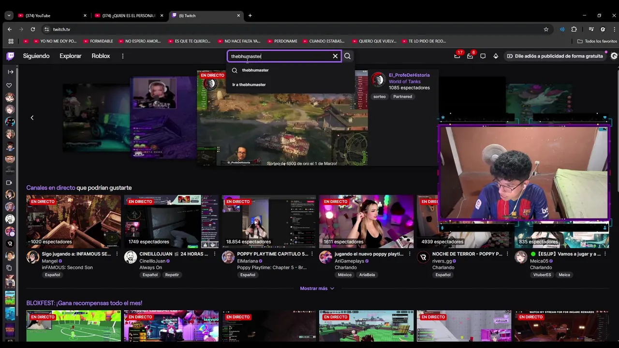Click the Canales en directo heading link
This screenshot has height=348, width=619.
[51, 188]
